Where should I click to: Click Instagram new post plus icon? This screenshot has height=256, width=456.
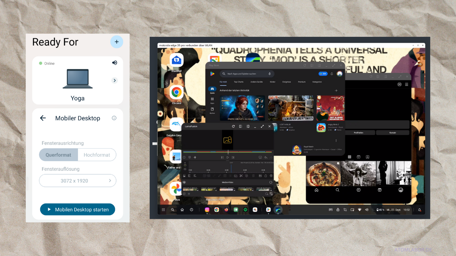tap(399, 85)
